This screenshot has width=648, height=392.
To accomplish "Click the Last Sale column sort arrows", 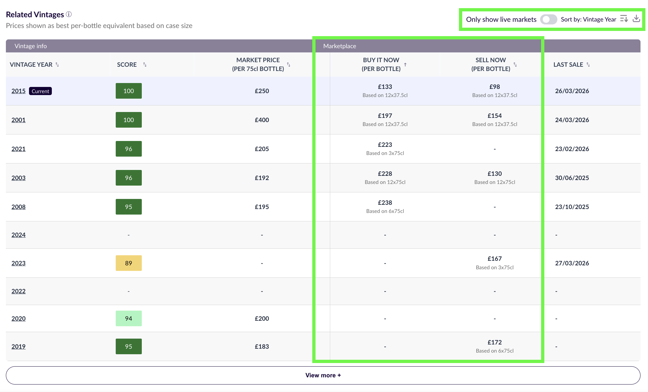I will pyautogui.click(x=588, y=64).
